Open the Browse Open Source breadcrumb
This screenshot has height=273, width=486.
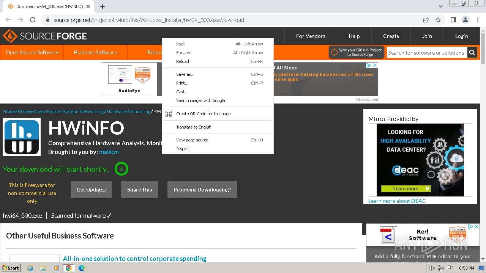tap(39, 111)
